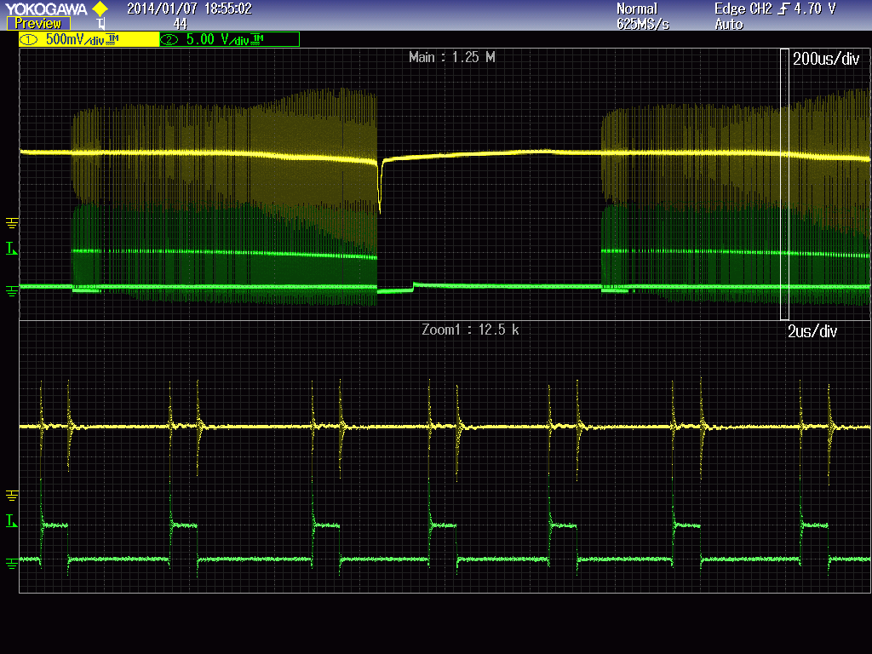This screenshot has height=654, width=872.
Task: Click the green CH2 ground marker in main window
Action: click(12, 291)
